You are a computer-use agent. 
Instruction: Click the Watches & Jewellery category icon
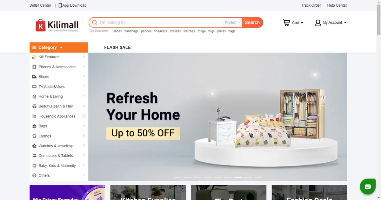point(34,146)
